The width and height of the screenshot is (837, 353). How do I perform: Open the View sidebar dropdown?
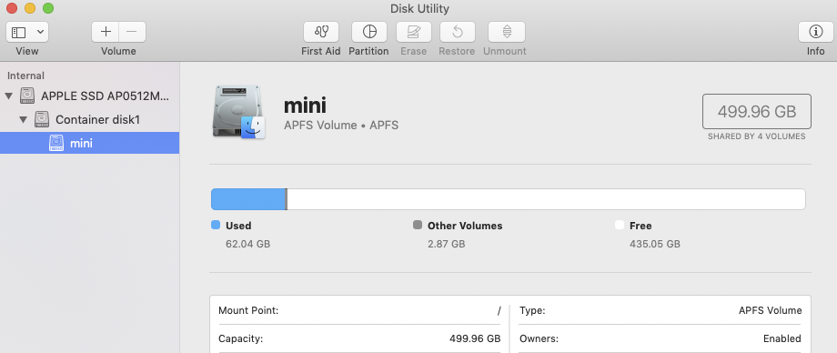pyautogui.click(x=27, y=32)
